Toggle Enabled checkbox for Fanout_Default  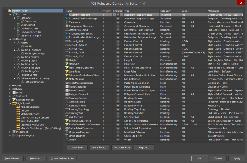pyautogui.click(x=118, y=45)
